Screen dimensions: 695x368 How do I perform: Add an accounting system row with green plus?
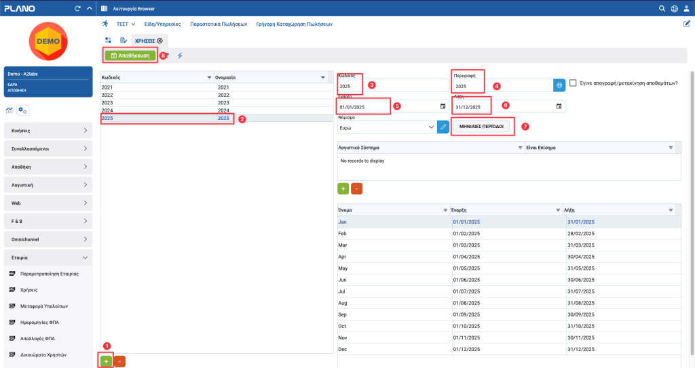point(343,188)
